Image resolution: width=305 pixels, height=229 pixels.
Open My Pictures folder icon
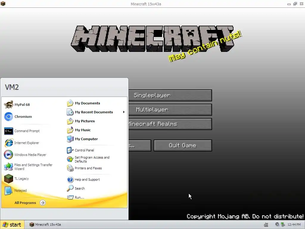(70, 121)
